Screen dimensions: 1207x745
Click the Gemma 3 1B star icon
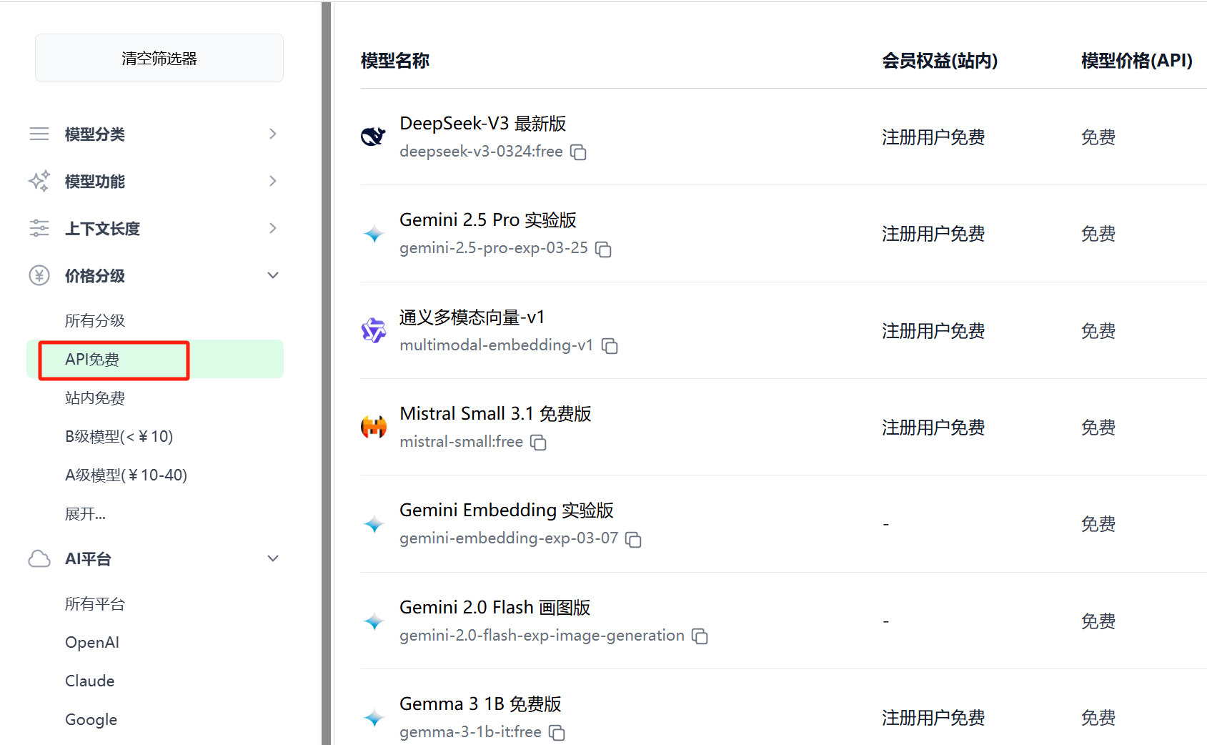[x=374, y=718]
